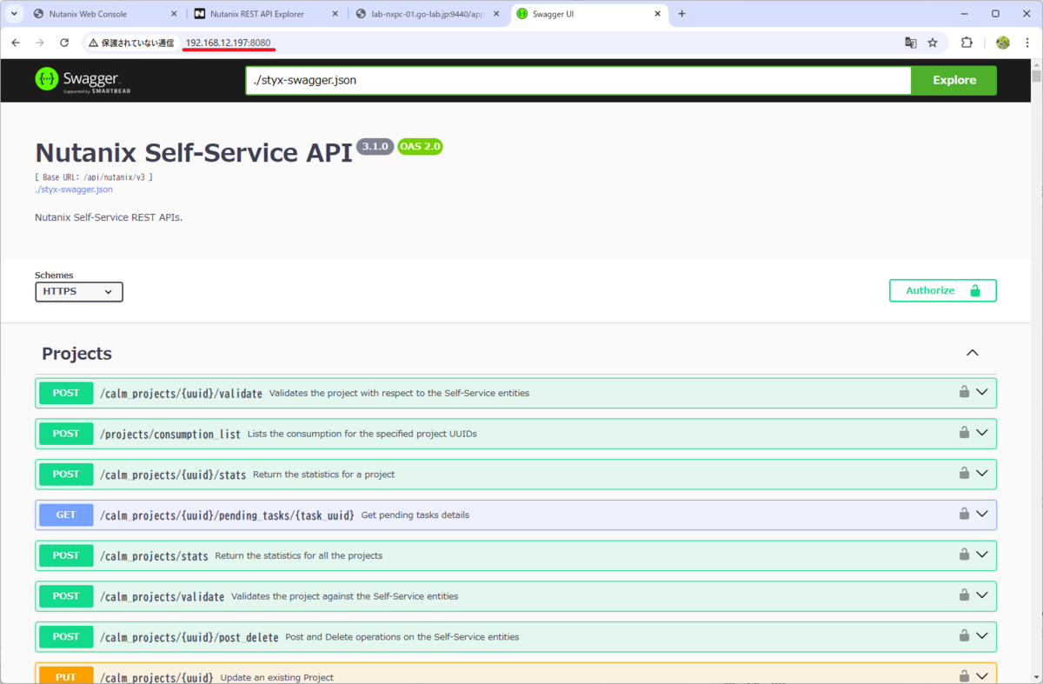
Task: Click the Explore button
Action: tap(954, 80)
